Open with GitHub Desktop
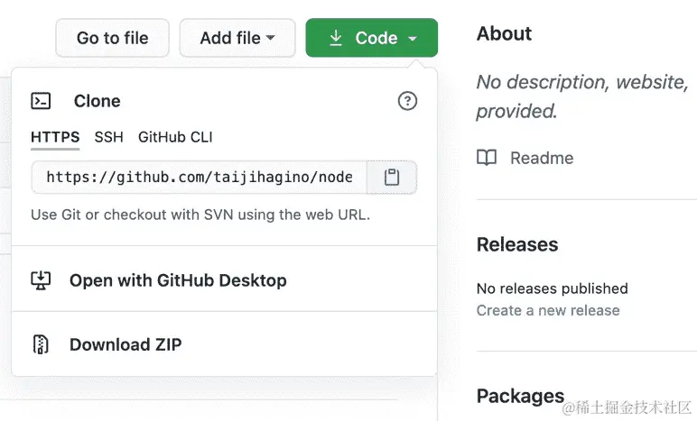697x421 pixels. (x=178, y=280)
